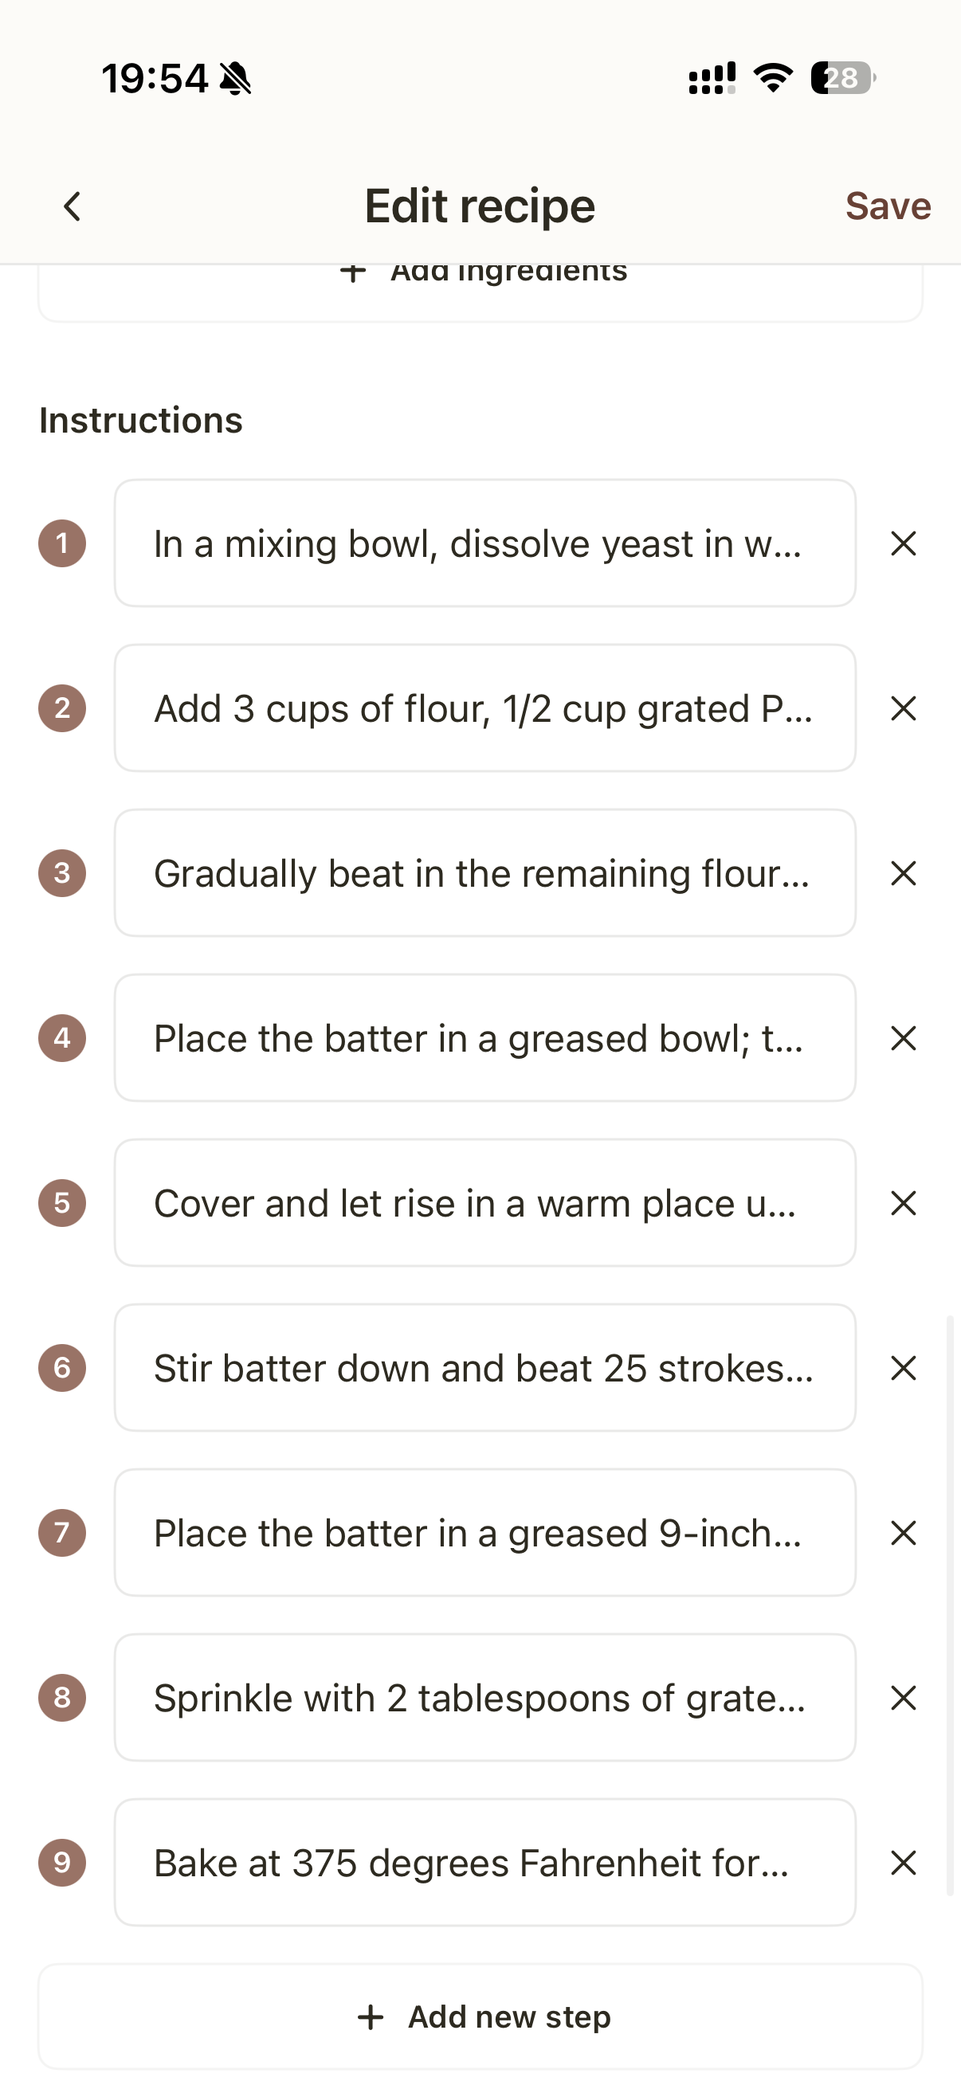Screen dimensions: 961x2089
Task: Remove step 7 with its X
Action: pyautogui.click(x=903, y=1533)
